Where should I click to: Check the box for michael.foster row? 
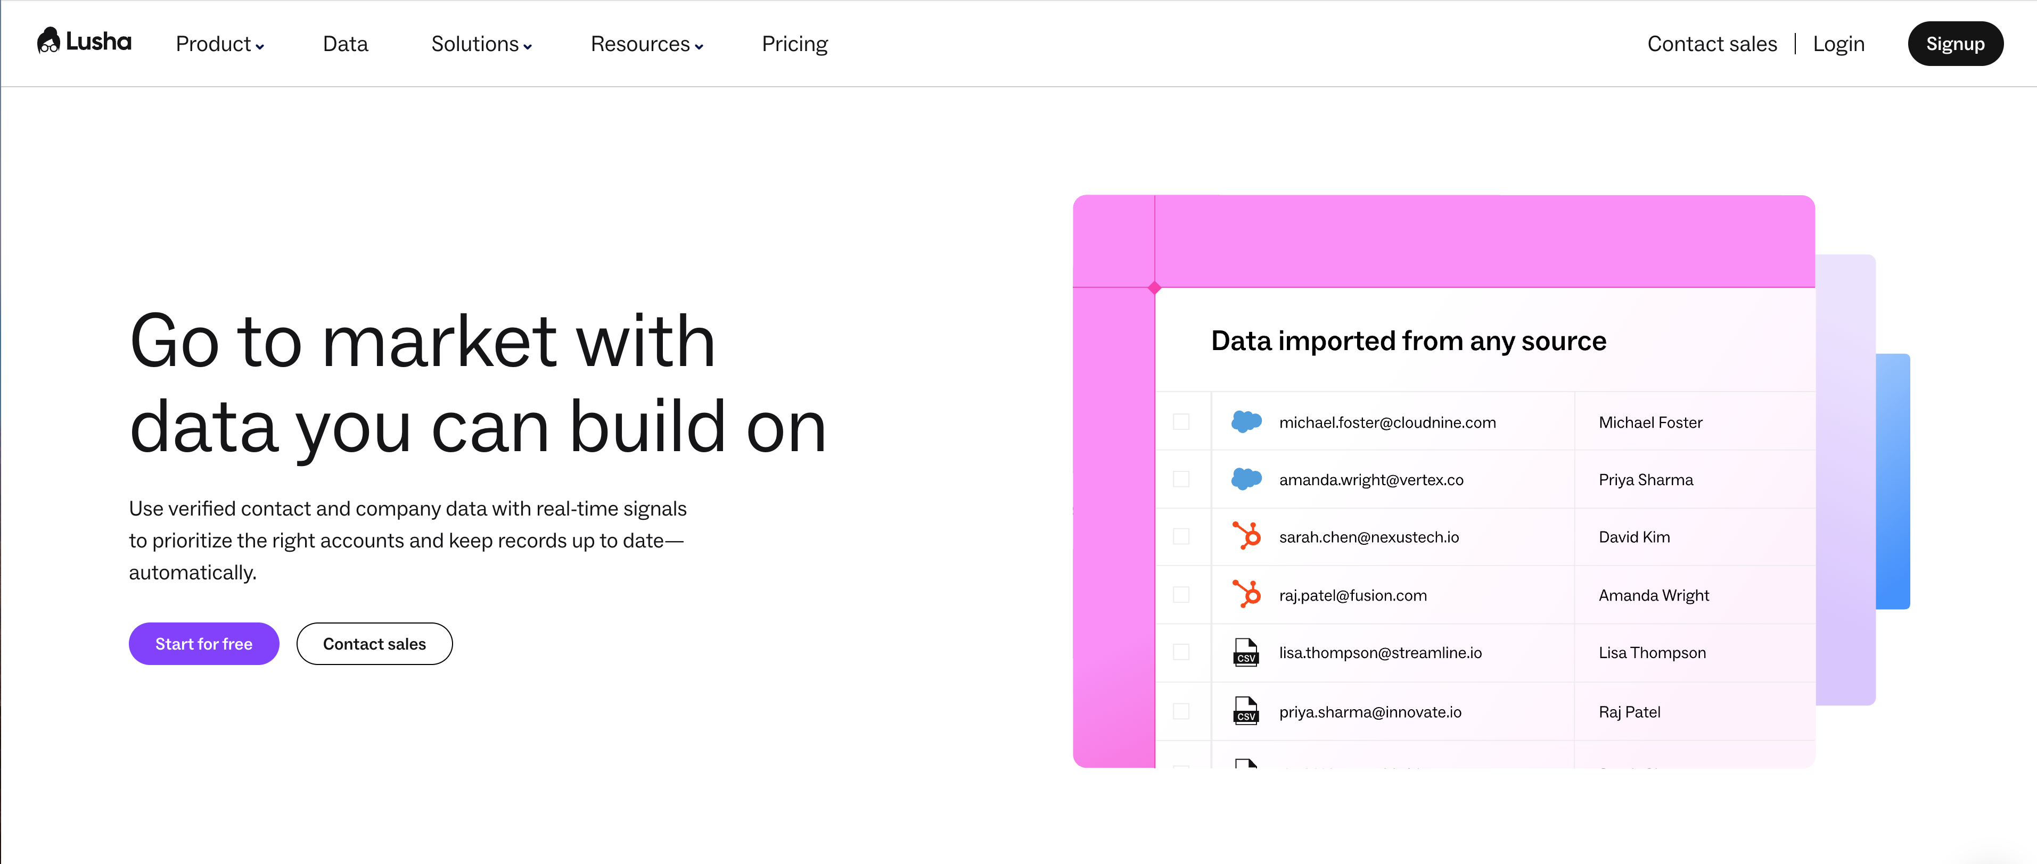pos(1180,422)
